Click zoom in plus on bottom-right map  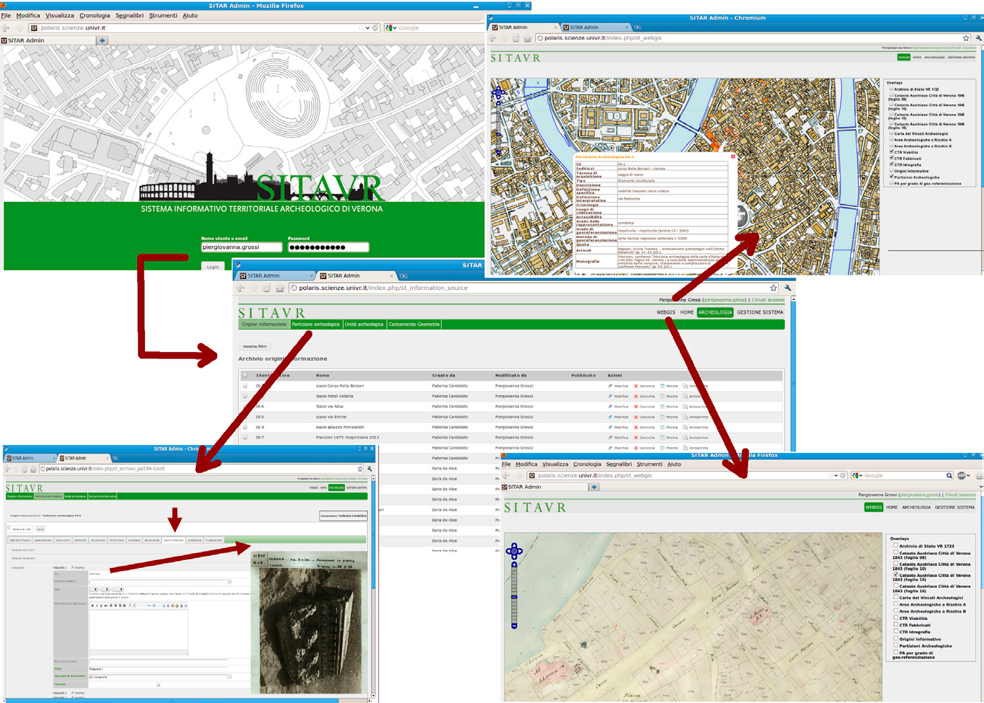click(514, 565)
